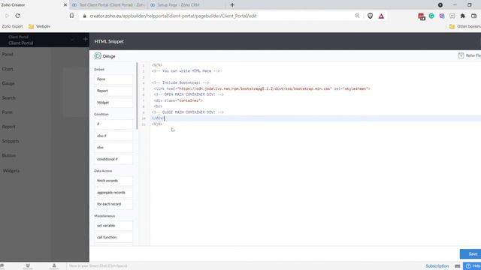This screenshot has height=270, width=481.
Task: Open the Refer Fields icon
Action: pos(461,55)
